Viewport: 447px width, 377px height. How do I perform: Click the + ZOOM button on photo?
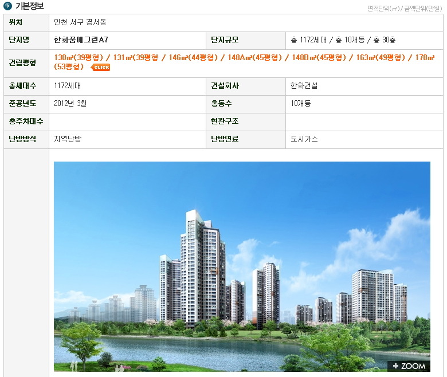point(409,366)
